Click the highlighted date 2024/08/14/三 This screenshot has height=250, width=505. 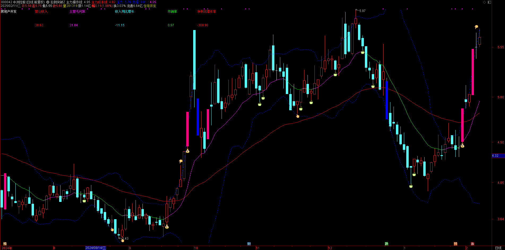coord(96,248)
